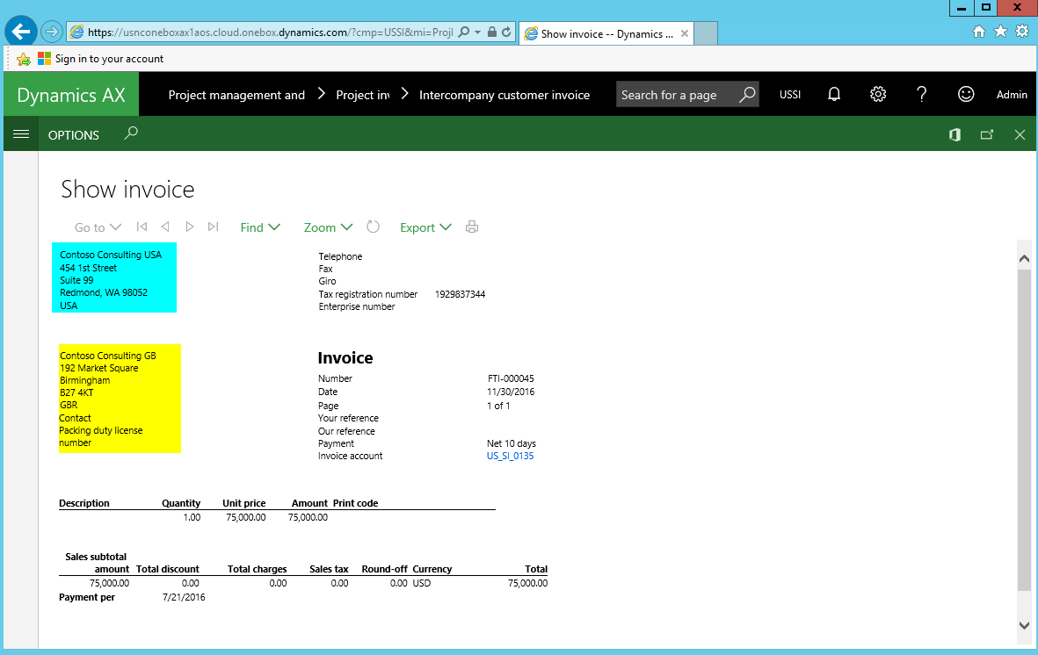Go to first page of report
The width and height of the screenshot is (1038, 655).
(x=142, y=227)
